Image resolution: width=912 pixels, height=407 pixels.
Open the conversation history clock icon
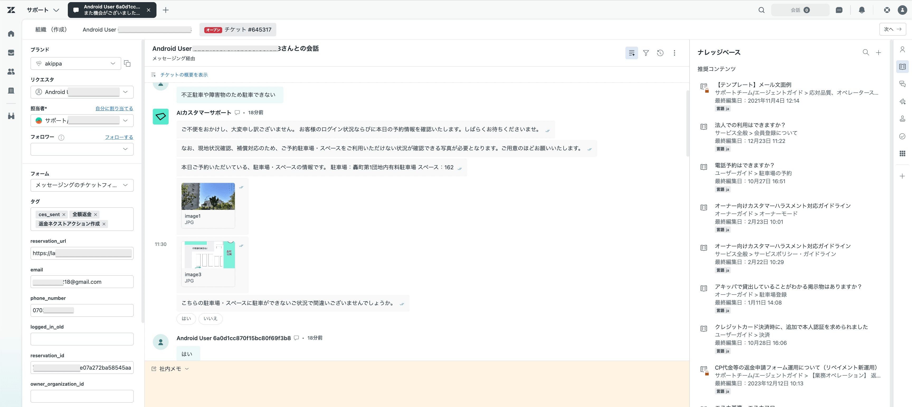coord(660,53)
